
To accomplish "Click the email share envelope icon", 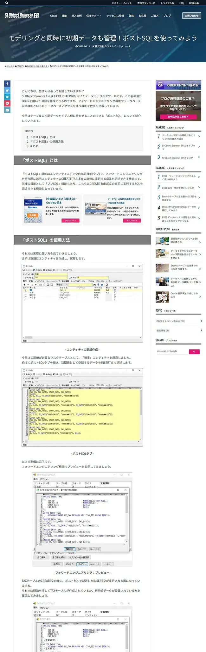I will pyautogui.click(x=7, y=110).
